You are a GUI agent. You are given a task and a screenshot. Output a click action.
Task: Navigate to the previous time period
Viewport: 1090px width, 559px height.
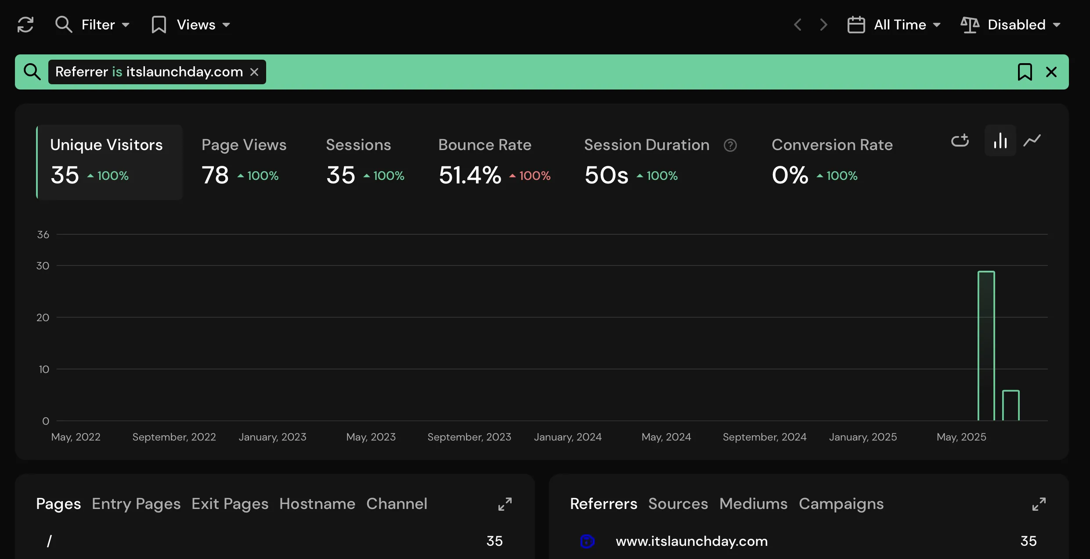[798, 25]
